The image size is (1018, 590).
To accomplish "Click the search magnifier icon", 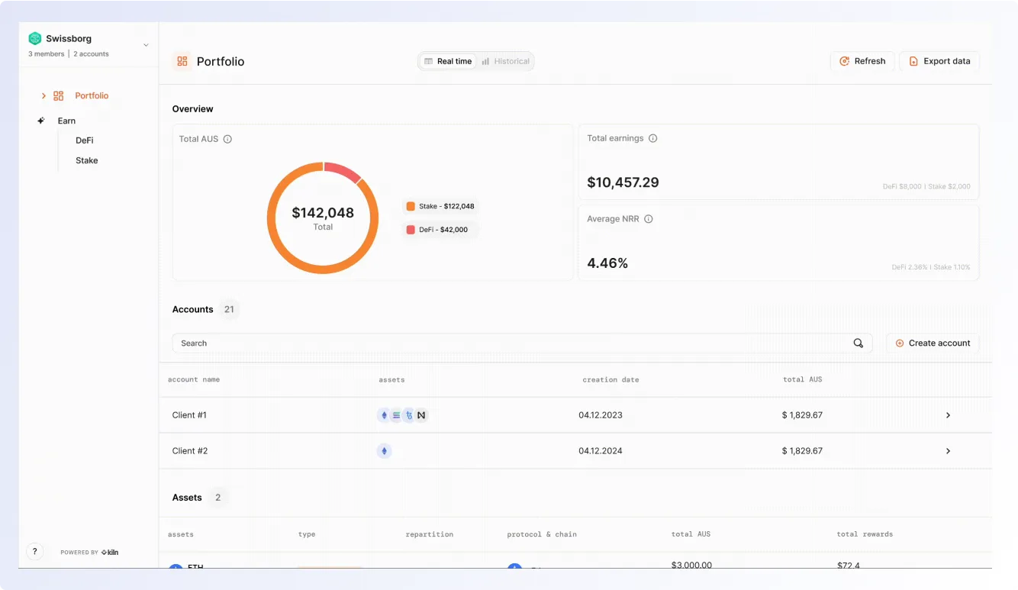I will pos(859,343).
